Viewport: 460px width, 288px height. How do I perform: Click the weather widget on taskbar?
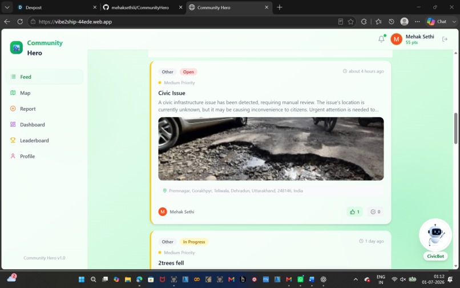pyautogui.click(x=12, y=278)
